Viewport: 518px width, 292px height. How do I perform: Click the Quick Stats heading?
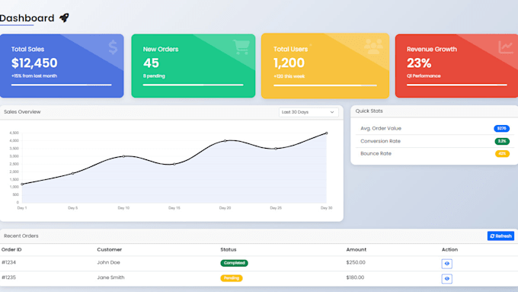click(x=369, y=111)
